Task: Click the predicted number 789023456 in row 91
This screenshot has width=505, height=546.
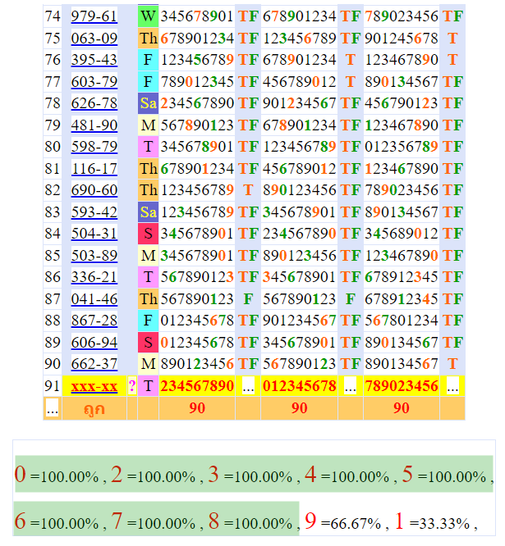Action: point(402,386)
